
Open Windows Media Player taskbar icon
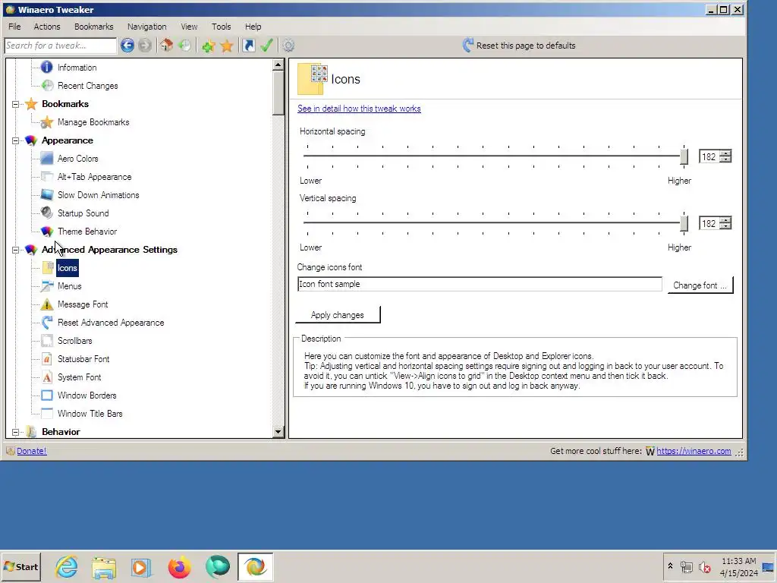click(141, 567)
